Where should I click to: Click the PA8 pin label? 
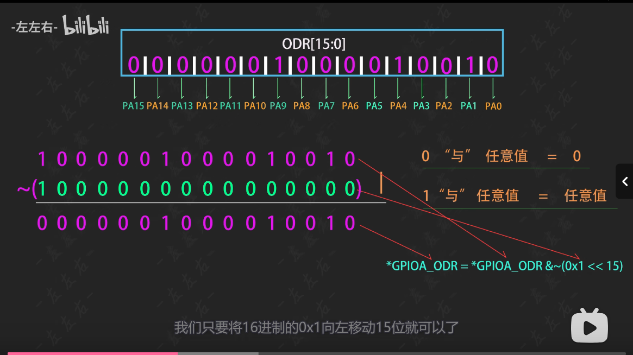pos(302,106)
